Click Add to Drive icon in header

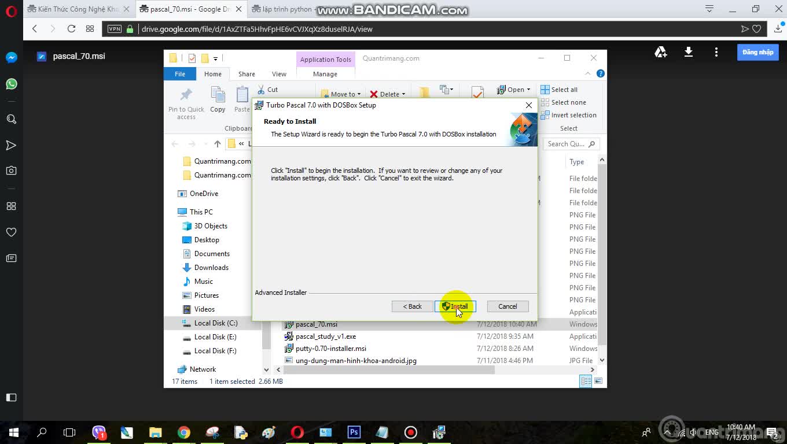click(661, 52)
